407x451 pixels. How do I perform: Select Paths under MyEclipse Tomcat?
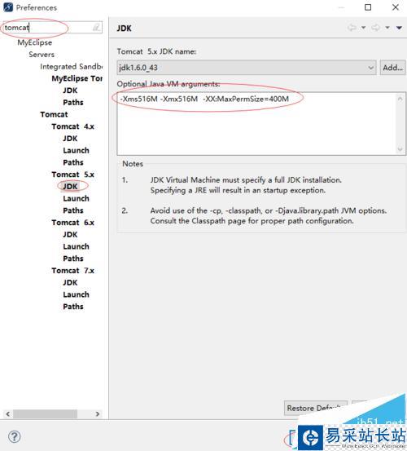[73, 103]
